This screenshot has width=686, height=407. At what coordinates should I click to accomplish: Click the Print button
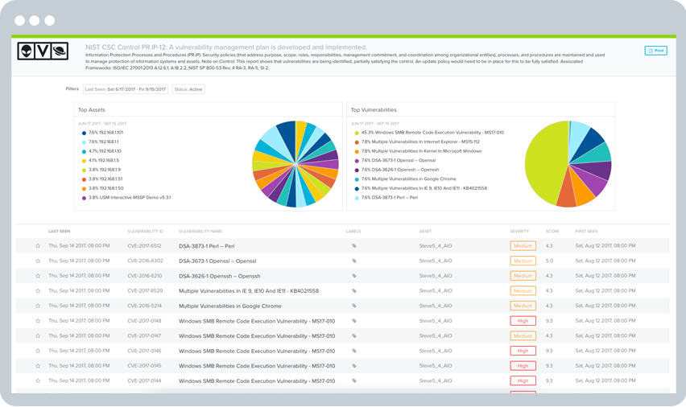point(655,51)
